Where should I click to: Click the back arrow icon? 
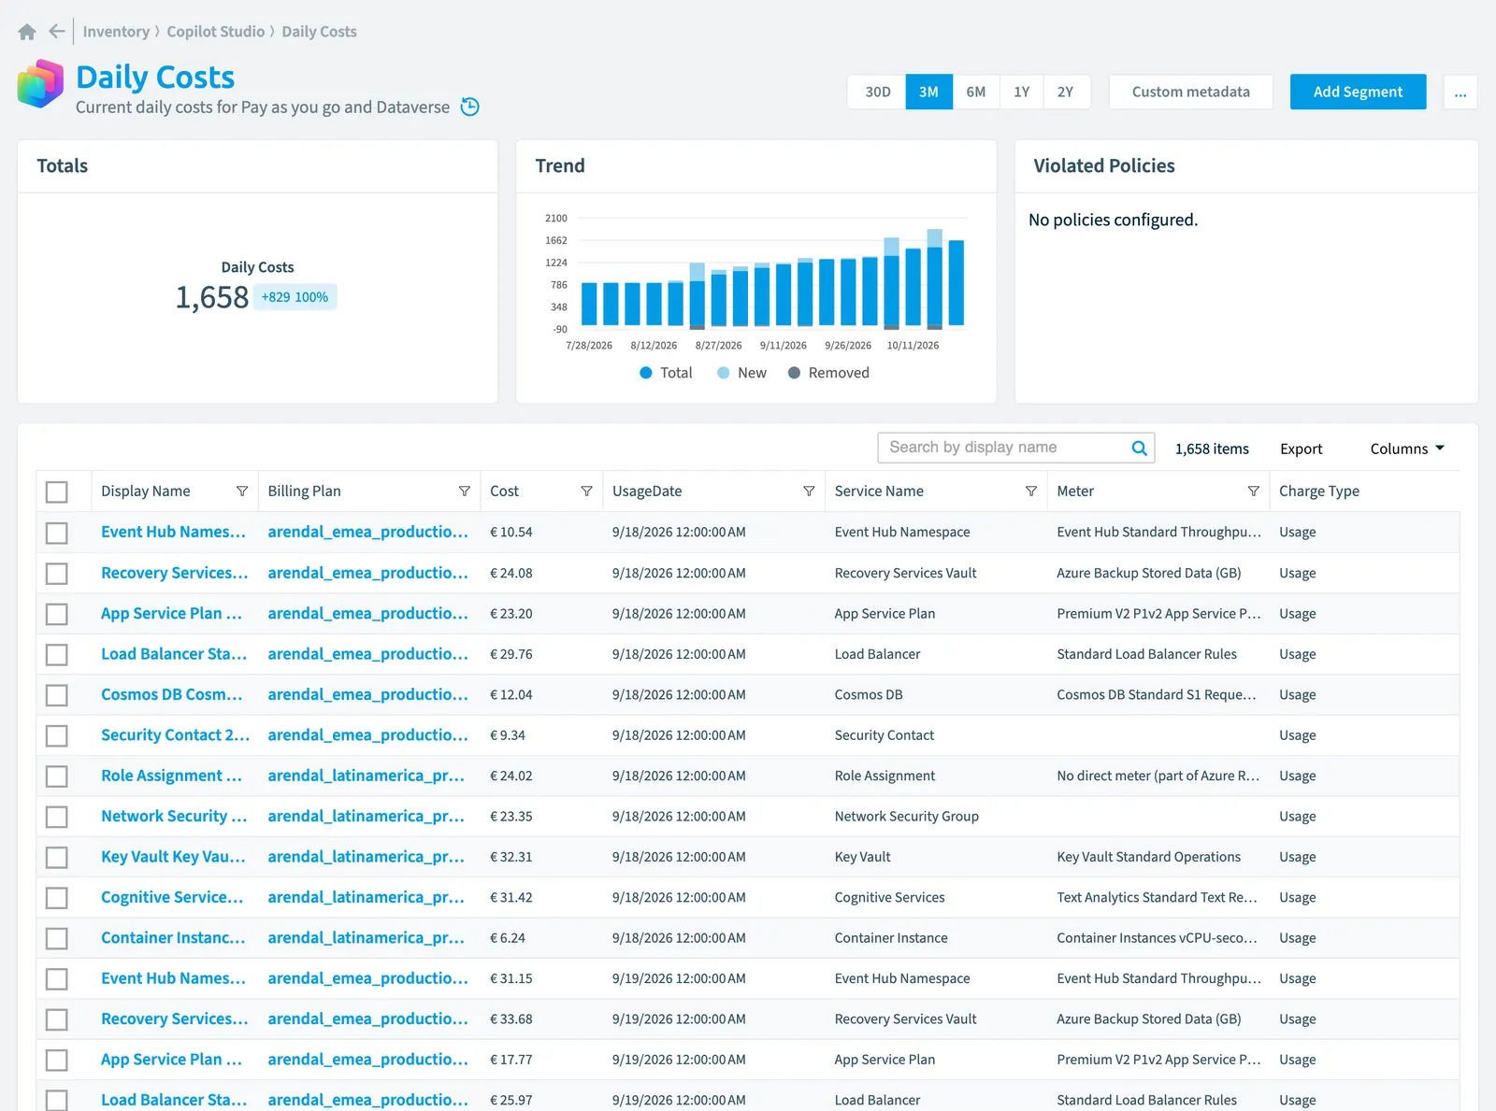pyautogui.click(x=57, y=32)
